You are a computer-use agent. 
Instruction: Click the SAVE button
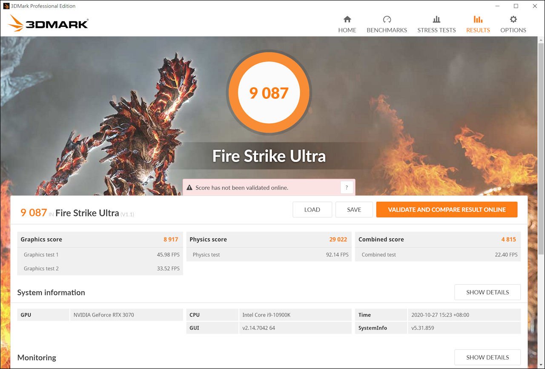354,209
